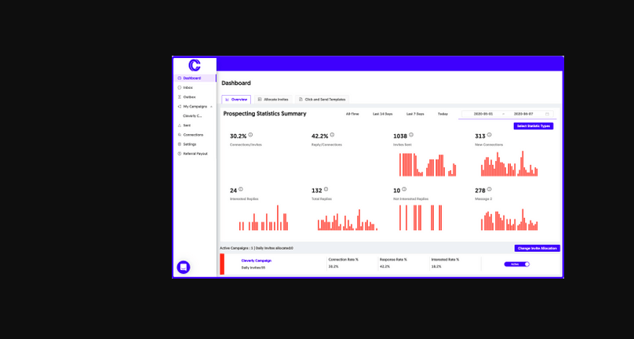Screen dimensions: 634x339
Task: Open the Inbox from the sidebar
Action: [188, 87]
